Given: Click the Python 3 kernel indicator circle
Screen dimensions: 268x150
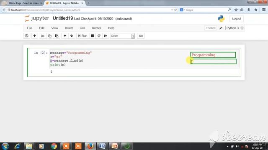Looking at the screenshot, I should pyautogui.click(x=242, y=28).
